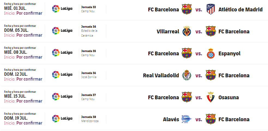Click the Atlético de Madrid crest
This screenshot has width=268, height=131.
coord(211,9)
